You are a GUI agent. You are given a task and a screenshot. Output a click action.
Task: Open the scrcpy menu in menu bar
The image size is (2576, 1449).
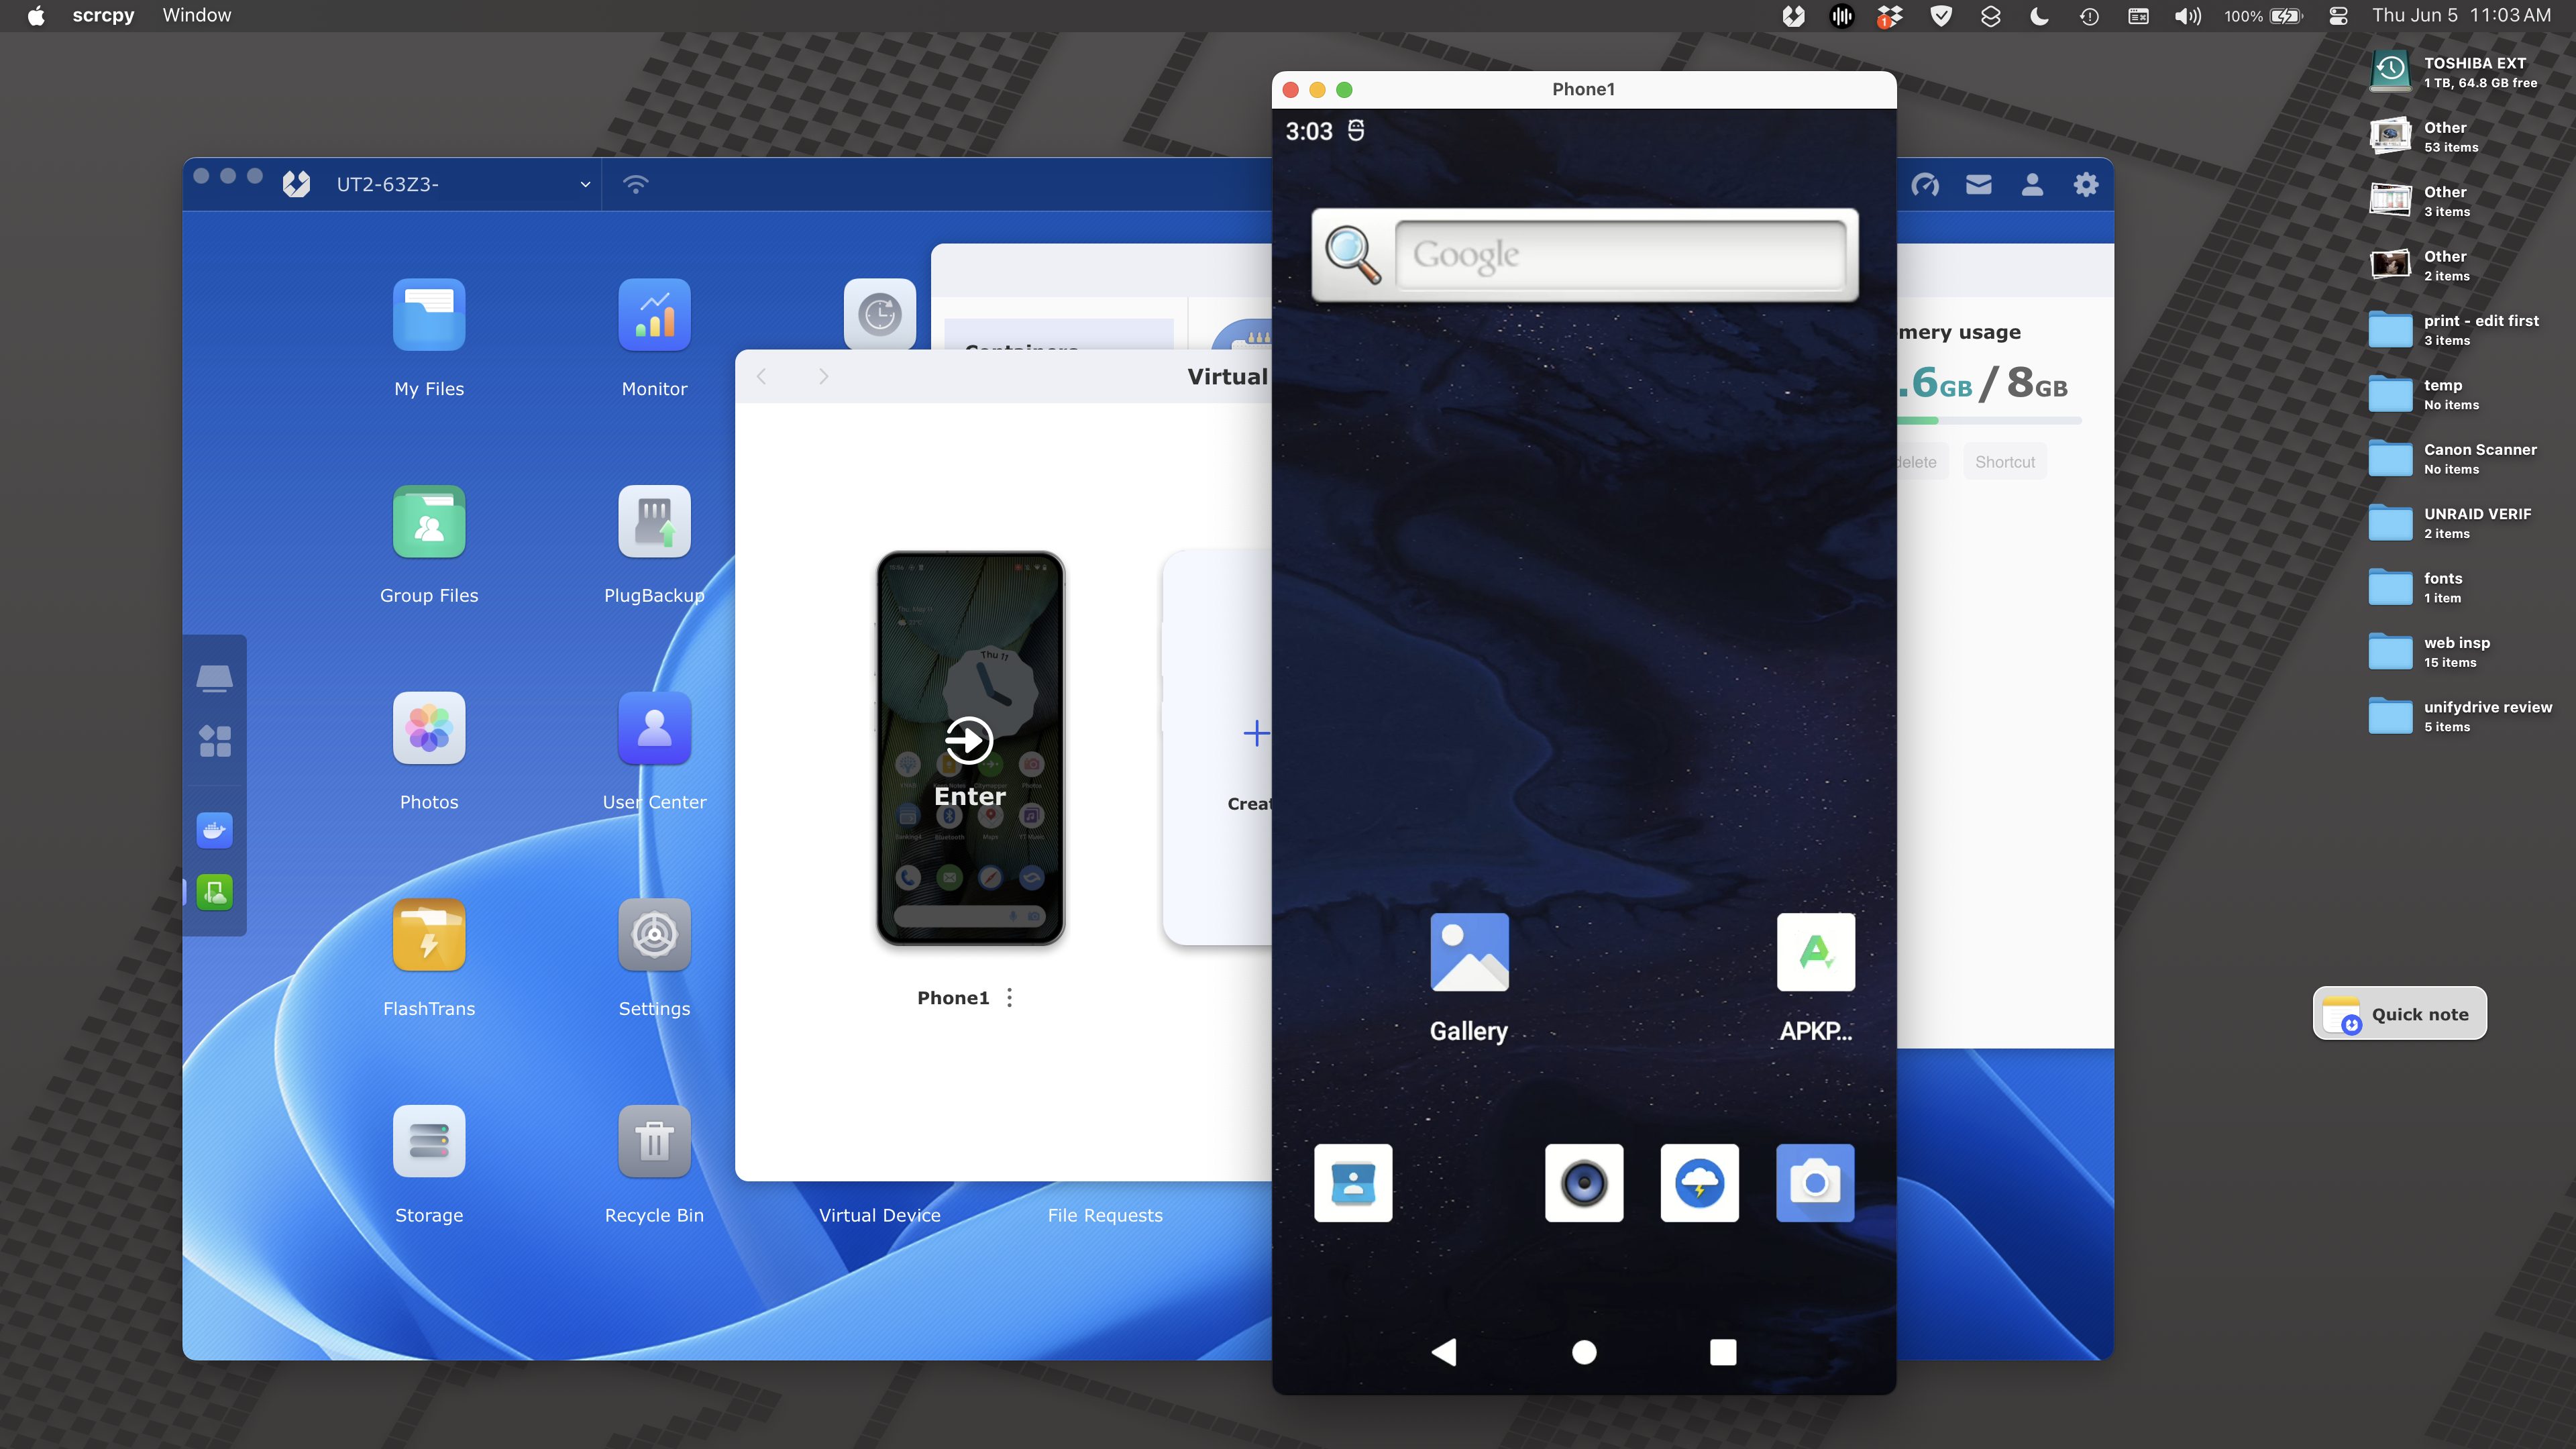pos(103,15)
